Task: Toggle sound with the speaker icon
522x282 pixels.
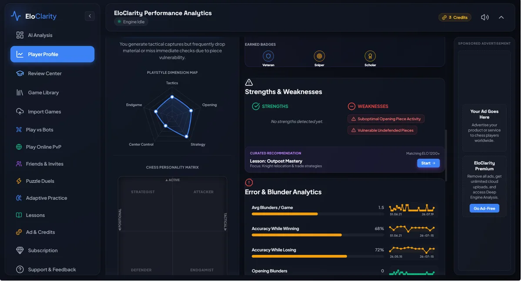Action: (x=485, y=17)
